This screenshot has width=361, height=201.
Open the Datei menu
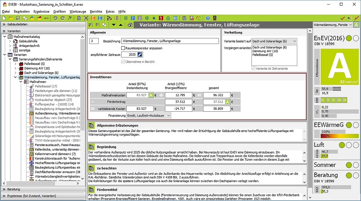click(x=6, y=11)
